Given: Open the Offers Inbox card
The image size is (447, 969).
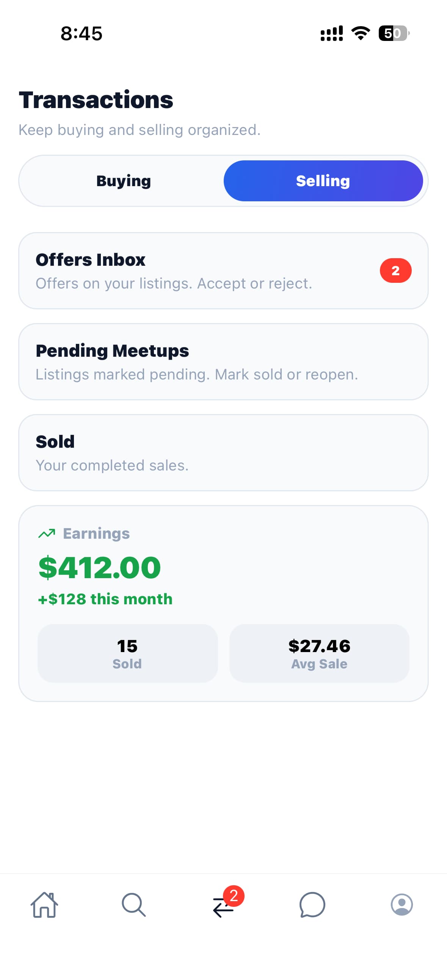Looking at the screenshot, I should coord(223,270).
